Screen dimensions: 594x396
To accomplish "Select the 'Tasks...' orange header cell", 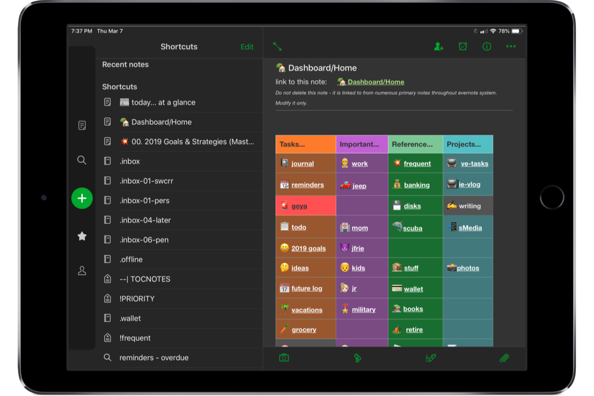I will tap(306, 144).
